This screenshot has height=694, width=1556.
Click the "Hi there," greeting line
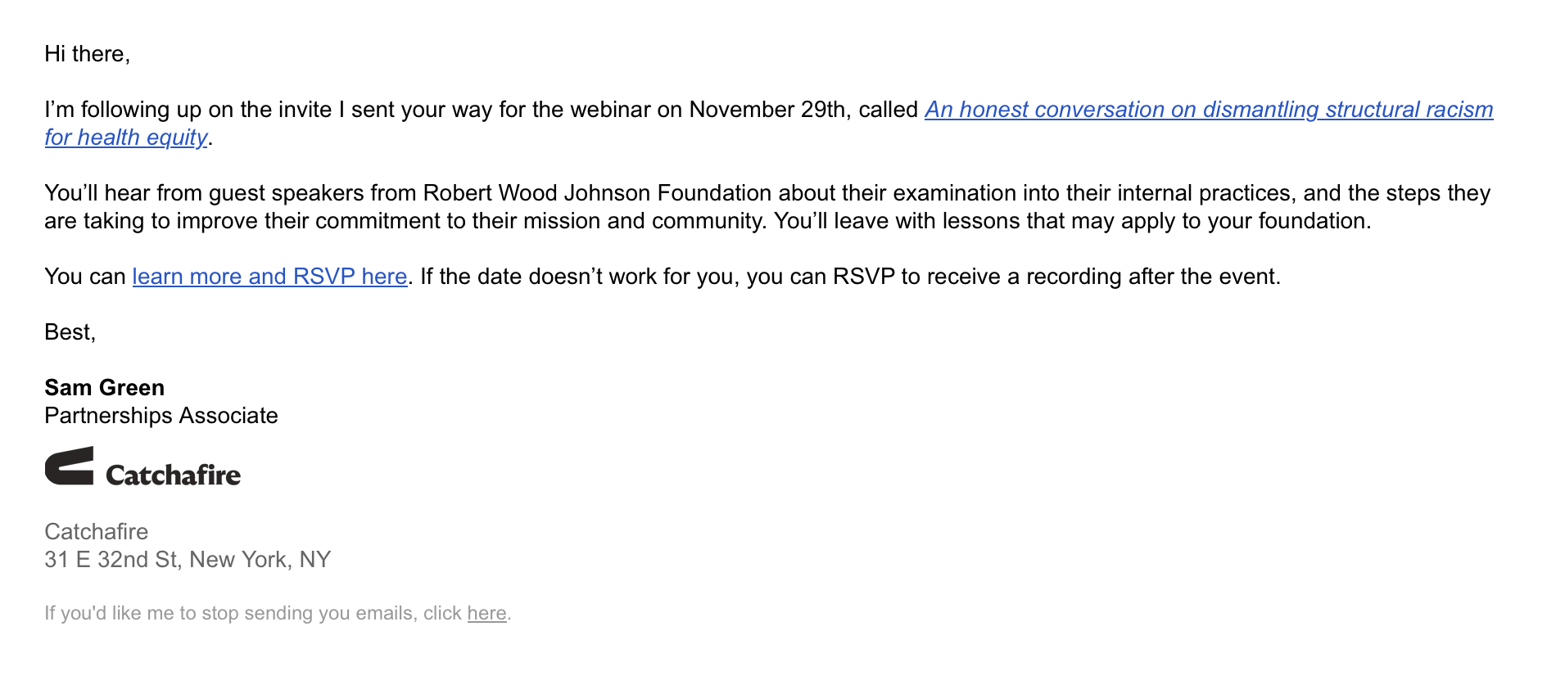pyautogui.click(x=87, y=54)
